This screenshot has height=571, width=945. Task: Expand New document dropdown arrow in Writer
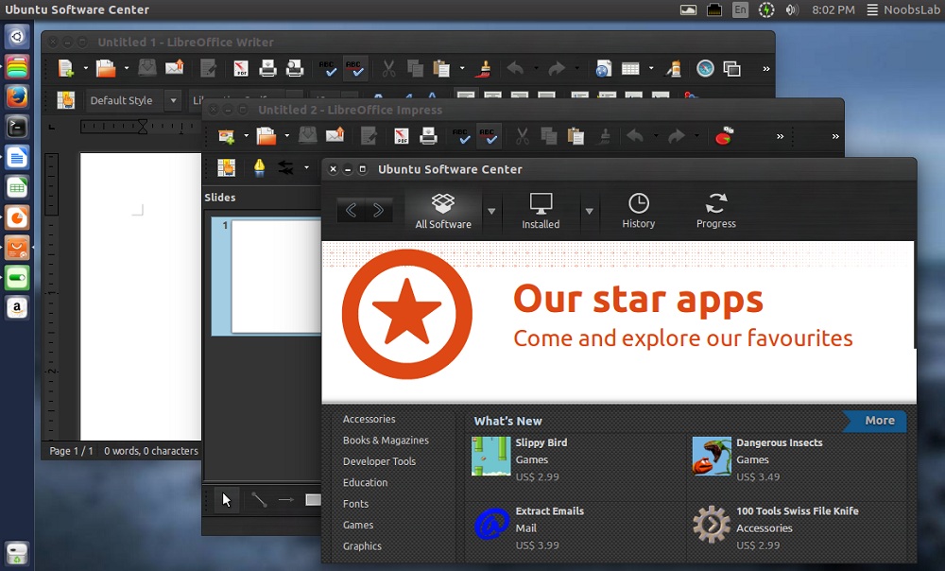tap(86, 68)
